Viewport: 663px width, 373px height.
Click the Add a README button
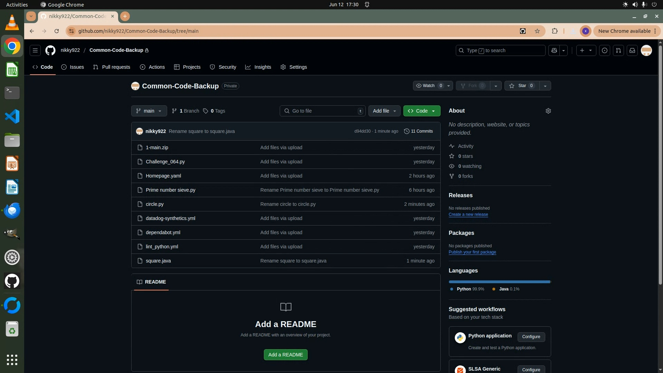(286, 355)
